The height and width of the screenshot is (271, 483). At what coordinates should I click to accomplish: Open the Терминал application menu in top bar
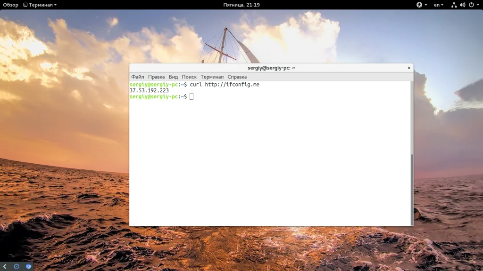(40, 5)
